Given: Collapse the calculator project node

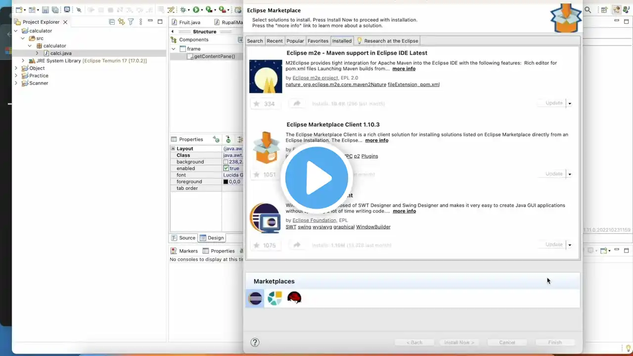Looking at the screenshot, I should [x=16, y=31].
